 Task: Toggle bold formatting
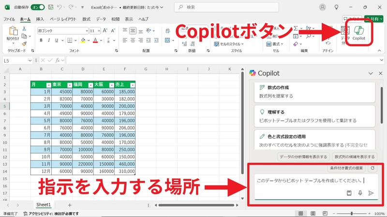click(x=41, y=41)
